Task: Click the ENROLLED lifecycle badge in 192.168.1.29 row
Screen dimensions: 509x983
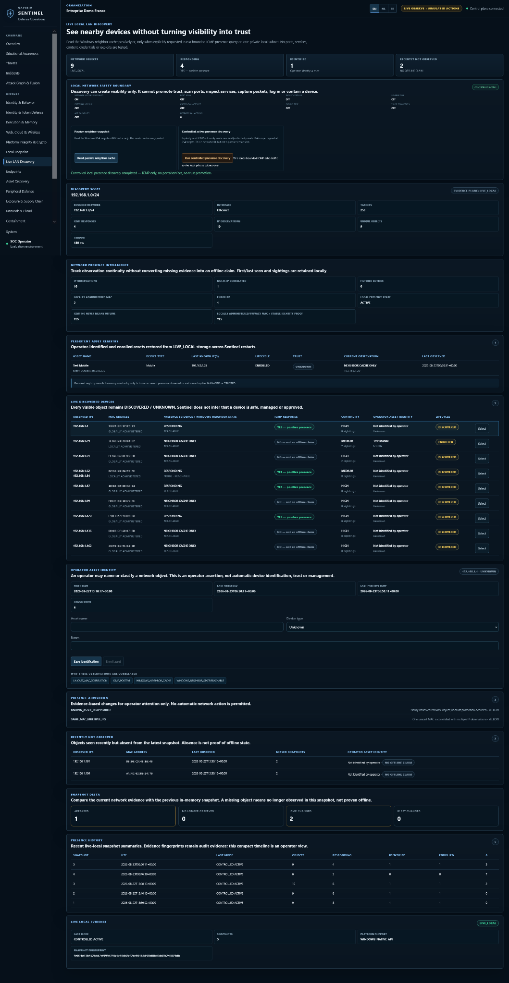Action: (x=446, y=442)
